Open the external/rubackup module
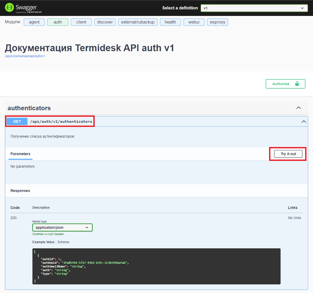Image resolution: width=313 pixels, height=293 pixels. coord(138,22)
